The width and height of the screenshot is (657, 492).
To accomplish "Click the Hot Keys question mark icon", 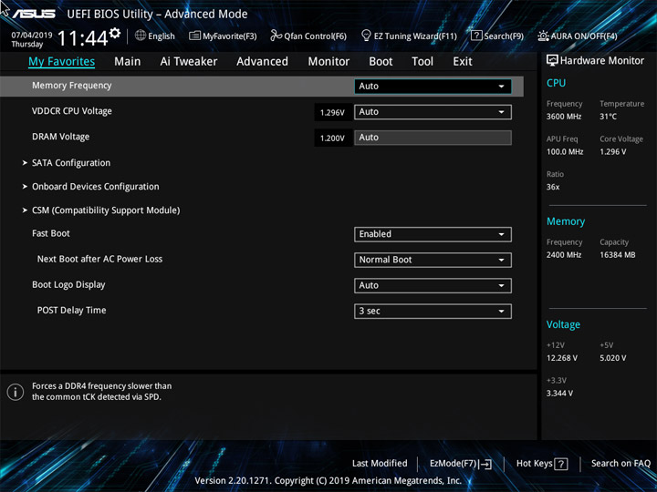I will [560, 464].
